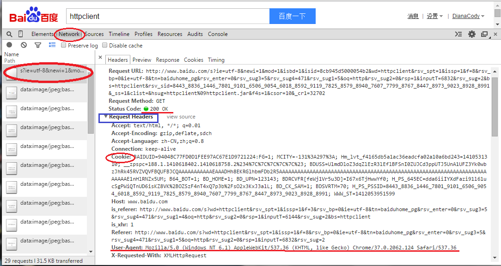The height and width of the screenshot is (266, 501).
Task: Click the 百度一下 search button
Action: click(x=293, y=16)
